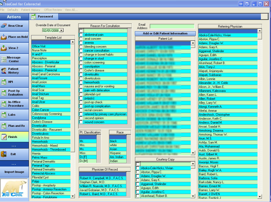Select referring physician Armstrong, Deanna
The image size is (271, 202).
228,131
